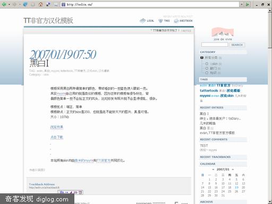Select the 所有分类 category

click(x=211, y=58)
